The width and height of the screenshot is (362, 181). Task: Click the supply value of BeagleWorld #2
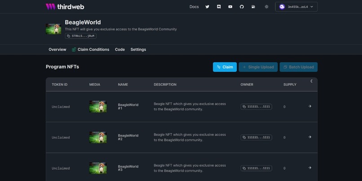tap(284, 137)
